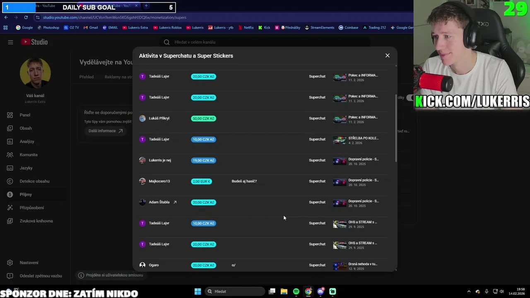Open Dopravní policie video in Majkocero13 row
This screenshot has height=298, width=530.
click(x=340, y=182)
